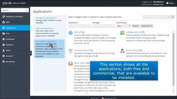This screenshot has height=99, width=177.
Task: Open Databases from the sidebar
Action: (15, 39)
